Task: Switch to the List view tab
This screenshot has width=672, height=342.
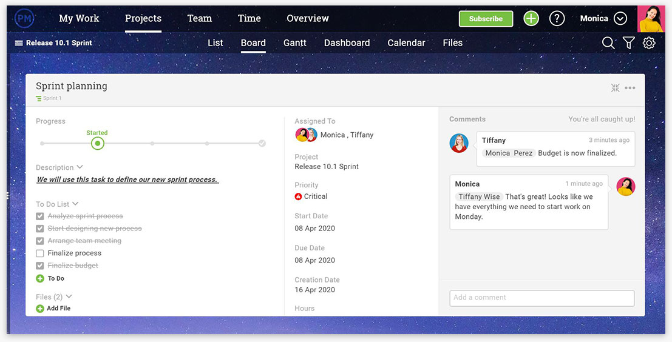Action: pyautogui.click(x=215, y=43)
